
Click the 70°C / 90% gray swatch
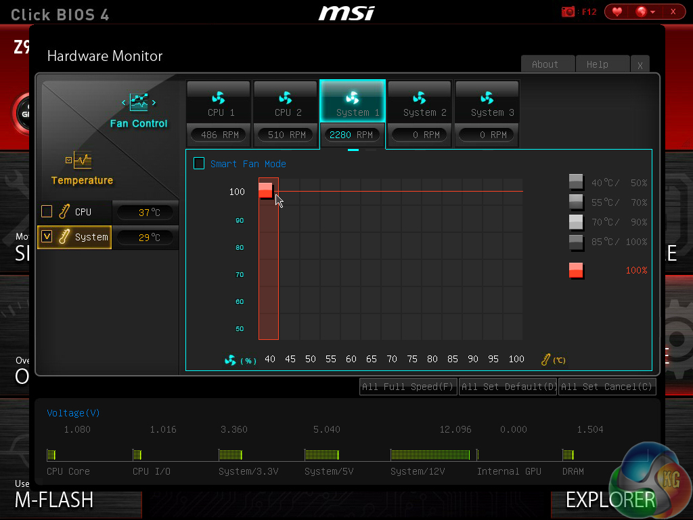coord(576,221)
